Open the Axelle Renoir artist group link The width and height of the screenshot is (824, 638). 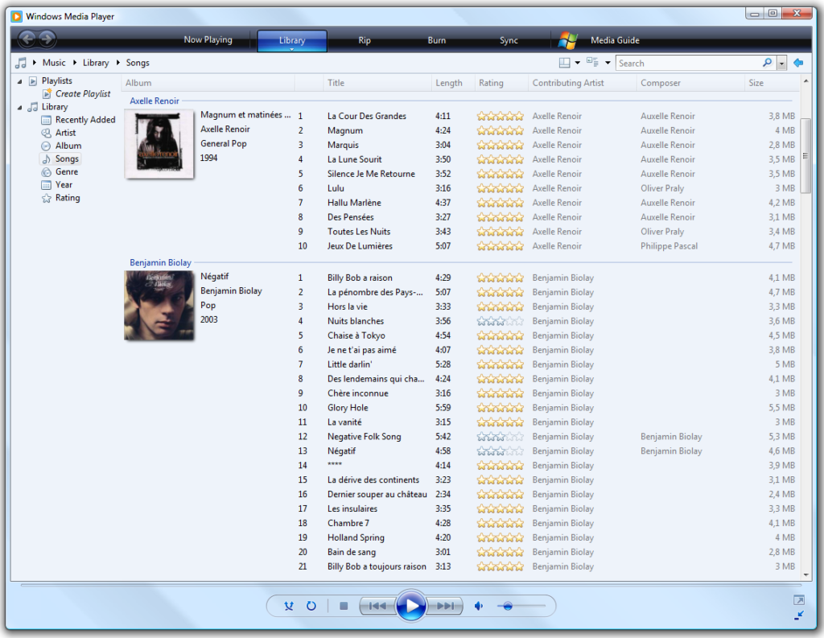(154, 101)
